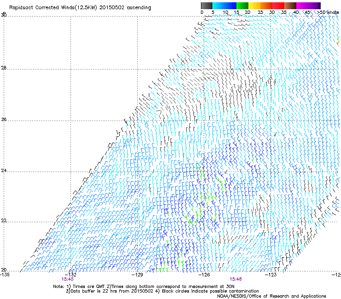Click the longitude label '-129'

tap(137, 275)
